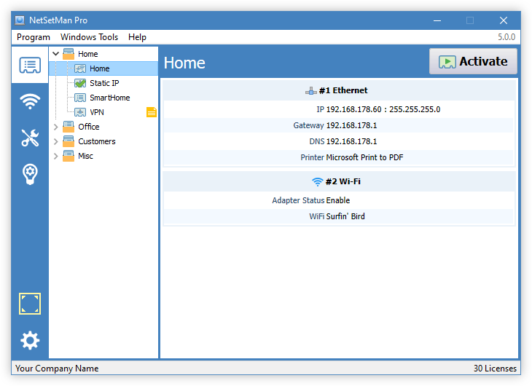Expand the Customers group
532x386 pixels.
[56, 141]
